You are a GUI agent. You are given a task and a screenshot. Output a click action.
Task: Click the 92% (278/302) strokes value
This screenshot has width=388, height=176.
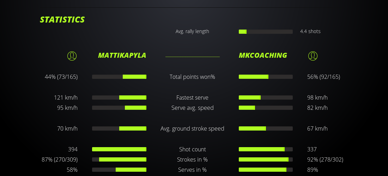click(325, 159)
